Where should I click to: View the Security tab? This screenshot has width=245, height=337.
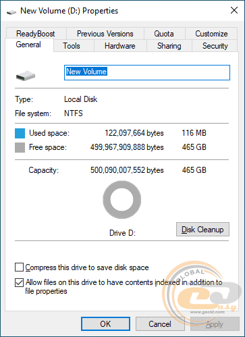click(215, 46)
